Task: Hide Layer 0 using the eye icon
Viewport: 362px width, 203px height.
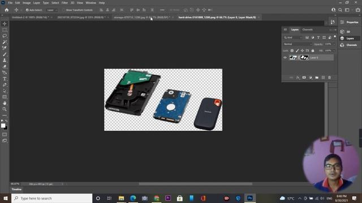Action: tap(285, 58)
